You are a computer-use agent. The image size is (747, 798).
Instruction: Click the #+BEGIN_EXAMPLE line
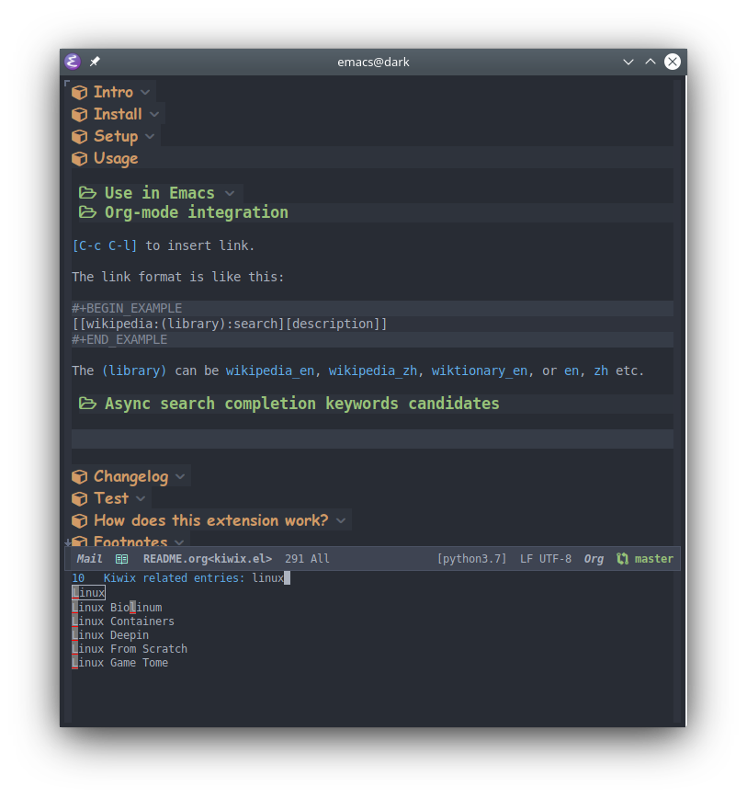click(x=372, y=308)
